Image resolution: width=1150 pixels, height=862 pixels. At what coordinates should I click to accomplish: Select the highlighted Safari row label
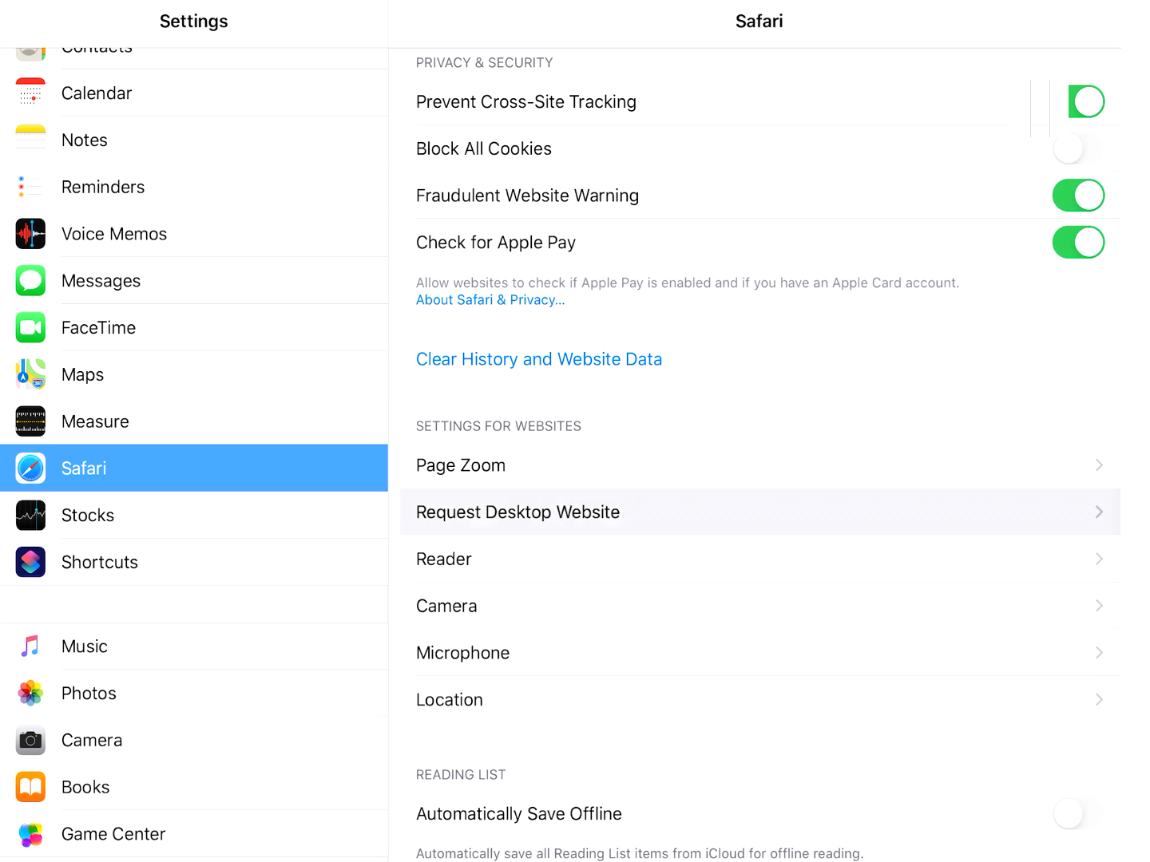[84, 469]
